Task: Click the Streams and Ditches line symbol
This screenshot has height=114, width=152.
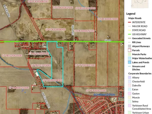Action: 129,66
